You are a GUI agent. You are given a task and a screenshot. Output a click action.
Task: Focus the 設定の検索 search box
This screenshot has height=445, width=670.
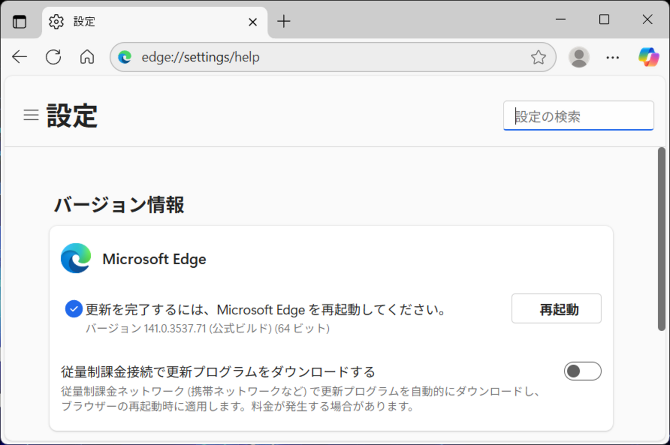coord(578,116)
